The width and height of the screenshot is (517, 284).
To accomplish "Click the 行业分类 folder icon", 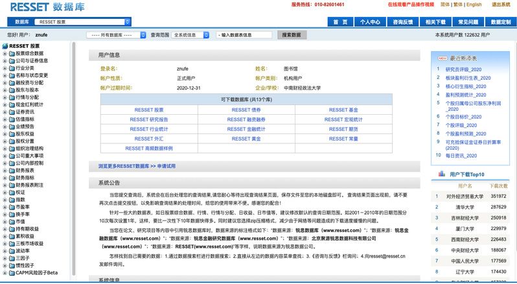I will click(12, 68).
